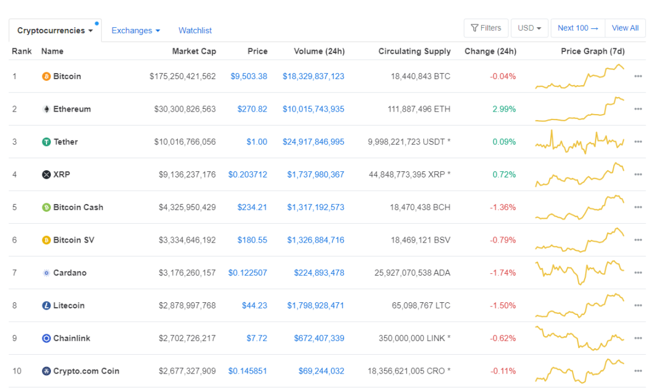This screenshot has height=388, width=653.
Task: Open the options menu on Bitcoin's row
Action: 638,76
